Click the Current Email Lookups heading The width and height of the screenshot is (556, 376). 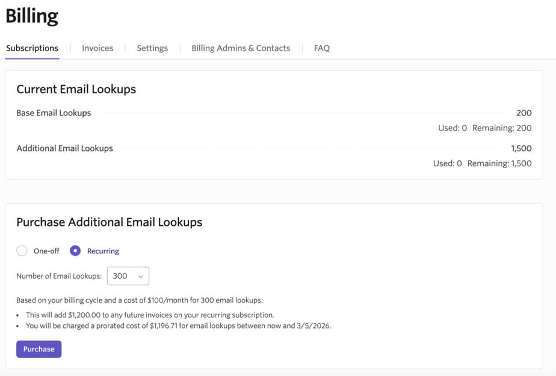click(x=76, y=89)
